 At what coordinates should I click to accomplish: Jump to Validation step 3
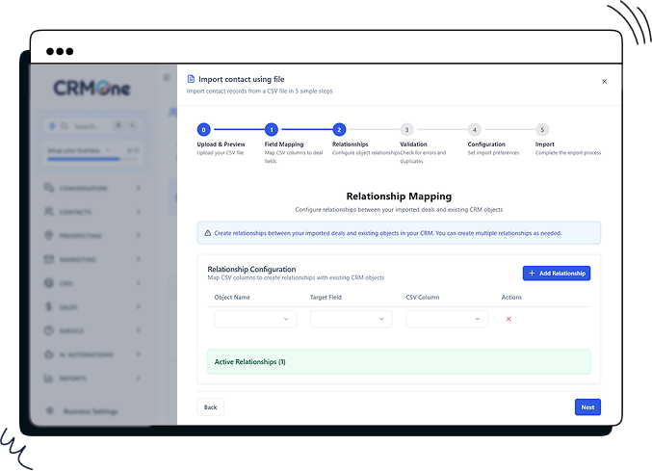click(406, 129)
